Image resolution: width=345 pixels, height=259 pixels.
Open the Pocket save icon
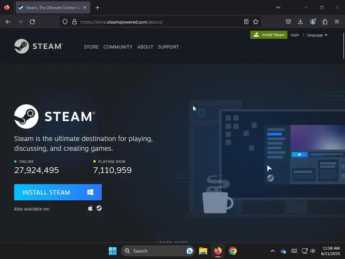point(288,22)
